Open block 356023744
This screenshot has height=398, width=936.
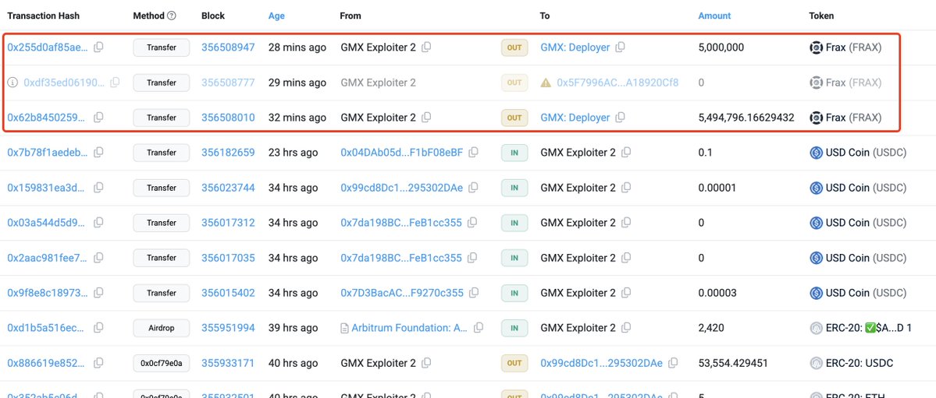228,188
